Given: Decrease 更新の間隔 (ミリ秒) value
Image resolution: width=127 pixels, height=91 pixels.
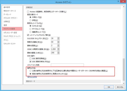Looking at the screenshot, I should pos(58,53).
